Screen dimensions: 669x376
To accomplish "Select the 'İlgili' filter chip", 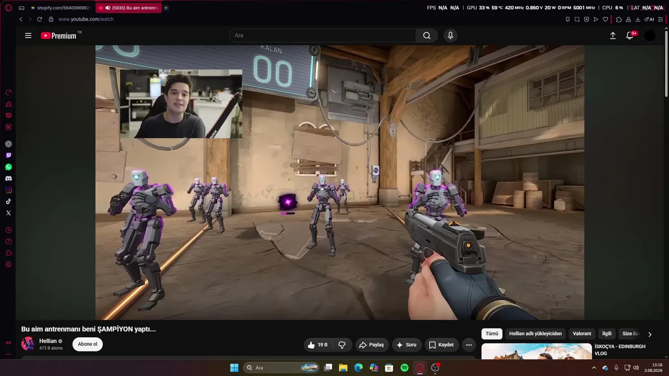I will pyautogui.click(x=607, y=334).
